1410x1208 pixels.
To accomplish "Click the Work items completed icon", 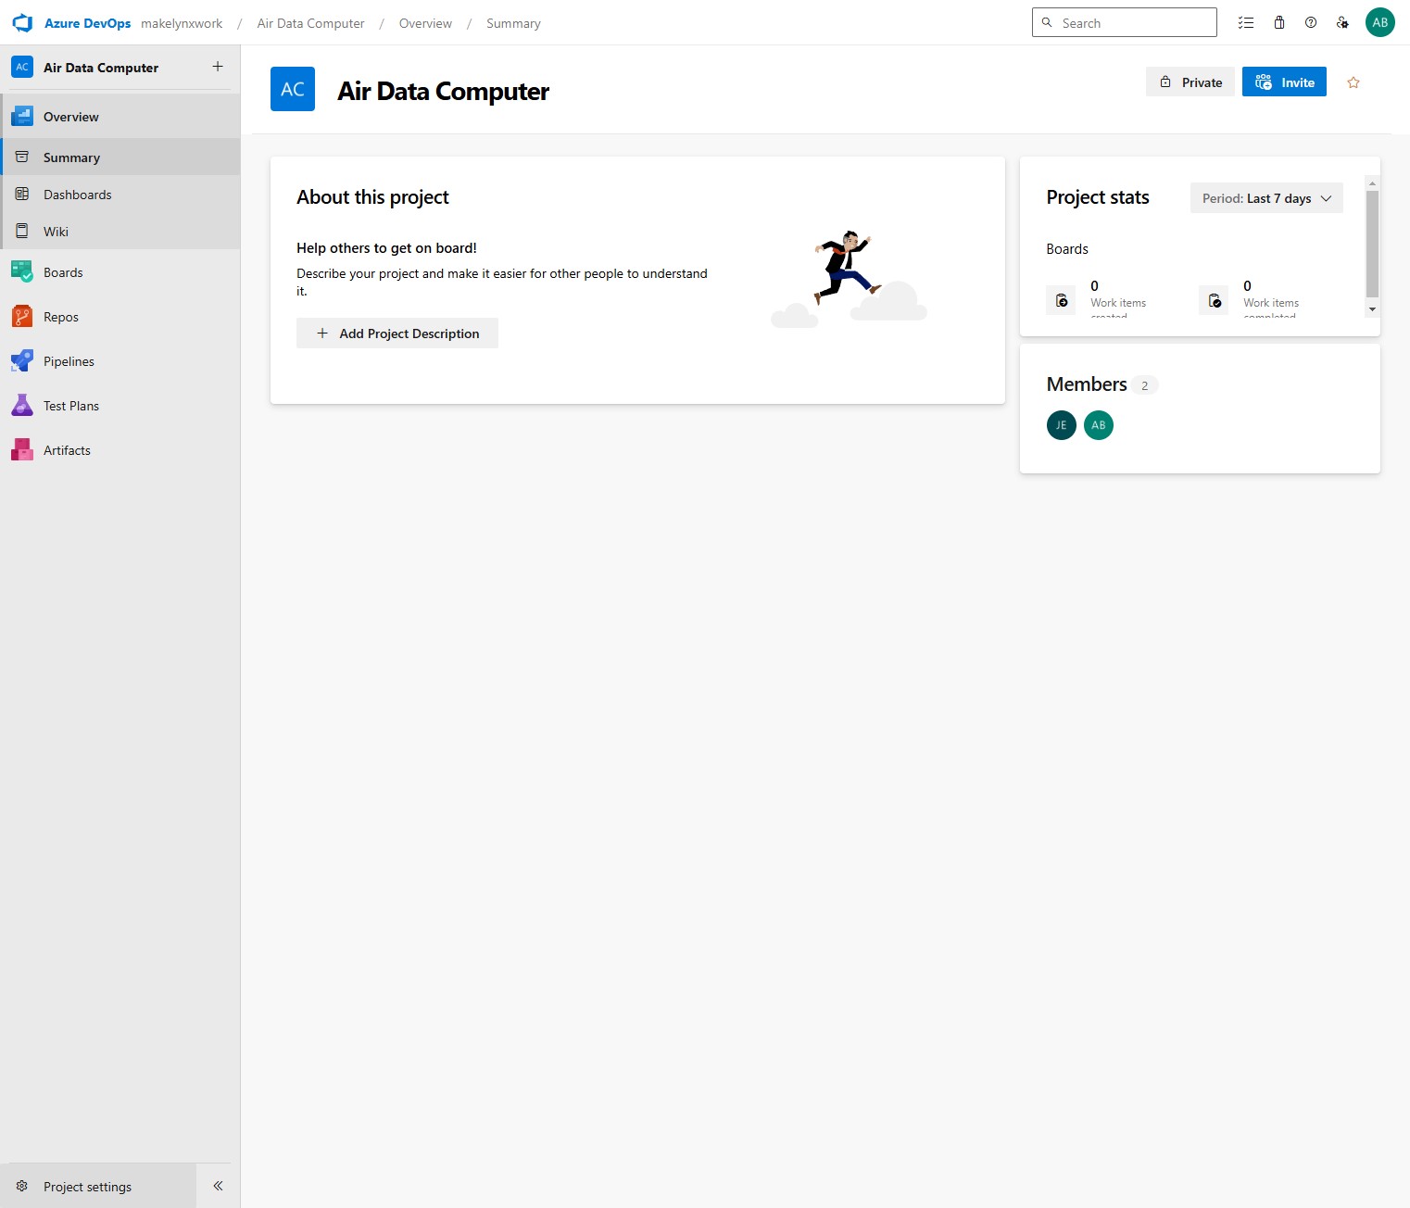I will [1215, 300].
